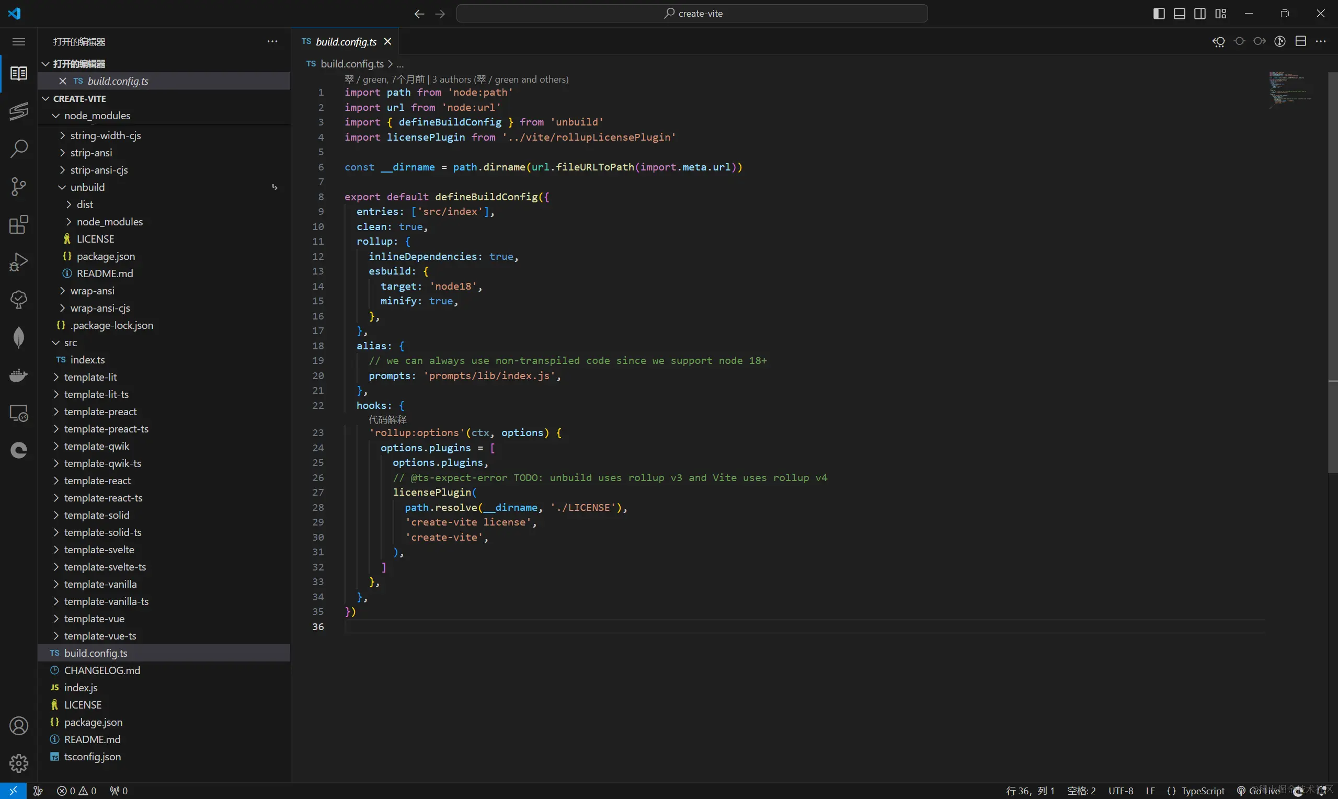This screenshot has height=799, width=1338.
Task: Open the application hamburger menu
Action: [19, 41]
